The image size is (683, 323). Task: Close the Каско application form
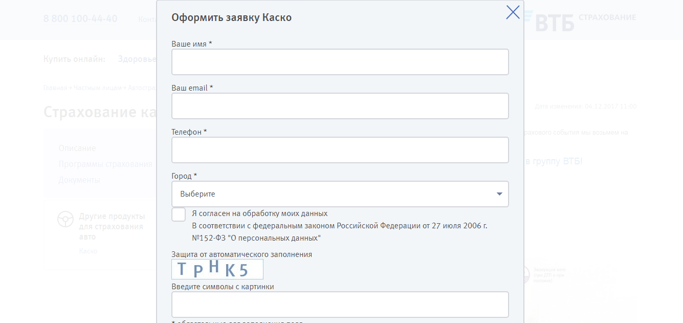click(513, 13)
